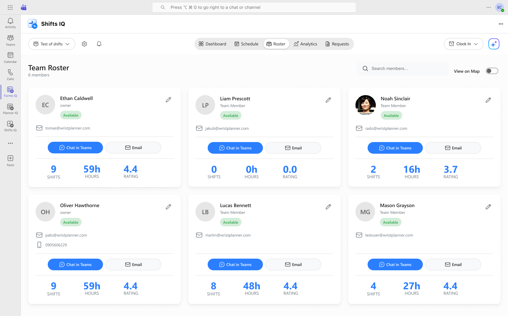Viewport: 508px width, 316px height.
Task: Open Teams title bar settings and more
Action: click(488, 7)
